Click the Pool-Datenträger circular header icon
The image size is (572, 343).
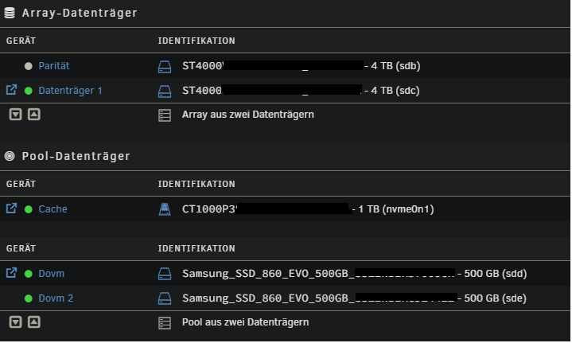click(x=10, y=156)
